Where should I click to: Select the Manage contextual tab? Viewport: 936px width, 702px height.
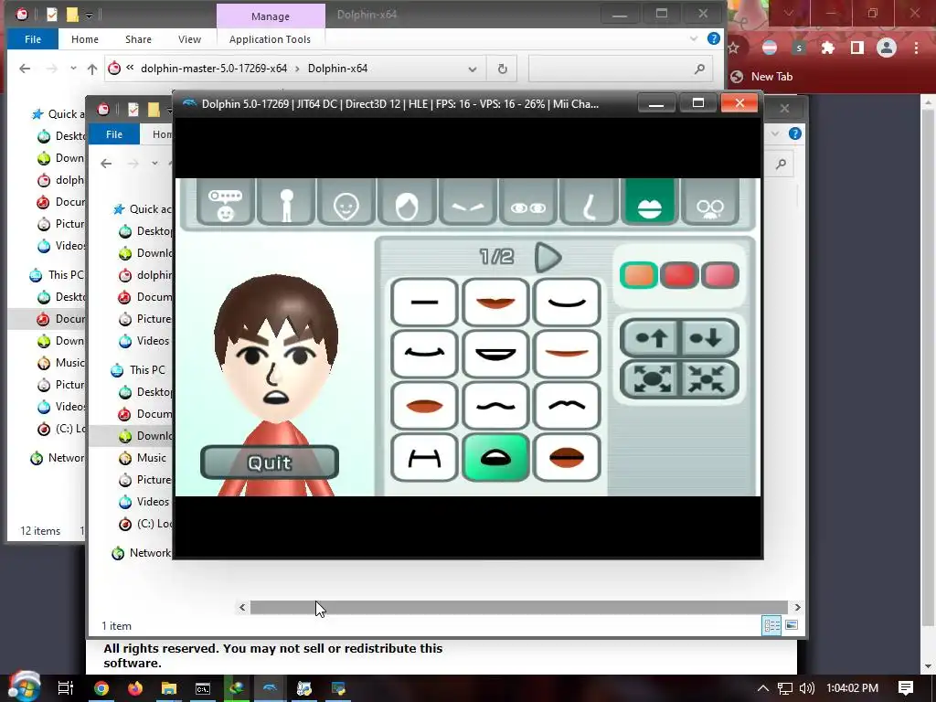click(x=271, y=16)
